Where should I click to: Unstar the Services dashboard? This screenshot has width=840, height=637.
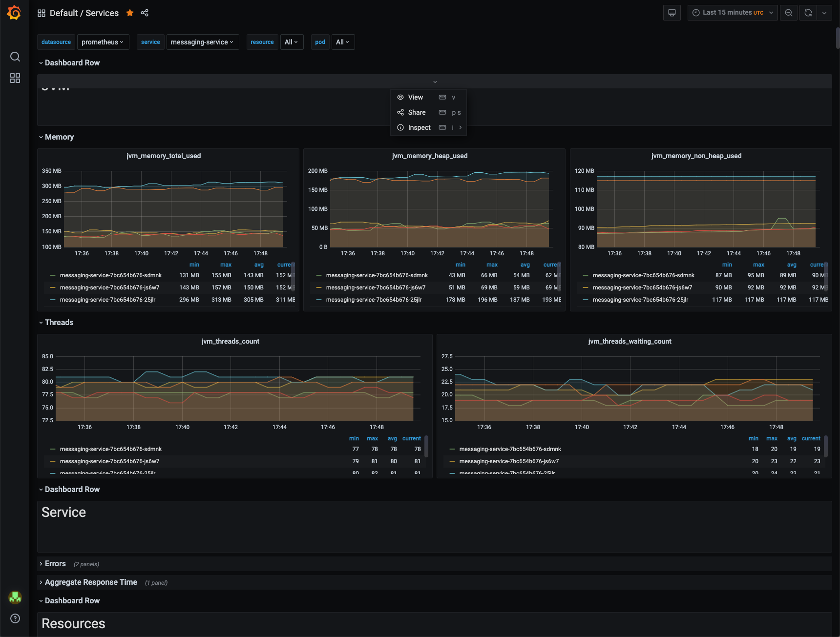(x=129, y=13)
